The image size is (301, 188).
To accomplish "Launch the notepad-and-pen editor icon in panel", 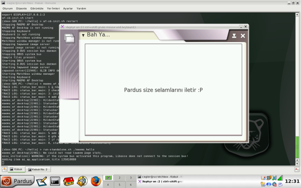I will pyautogui.click(x=42, y=181).
